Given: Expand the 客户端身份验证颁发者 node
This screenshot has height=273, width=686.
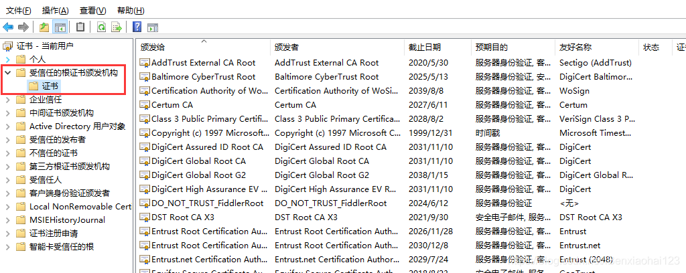Looking at the screenshot, I should point(7,193).
